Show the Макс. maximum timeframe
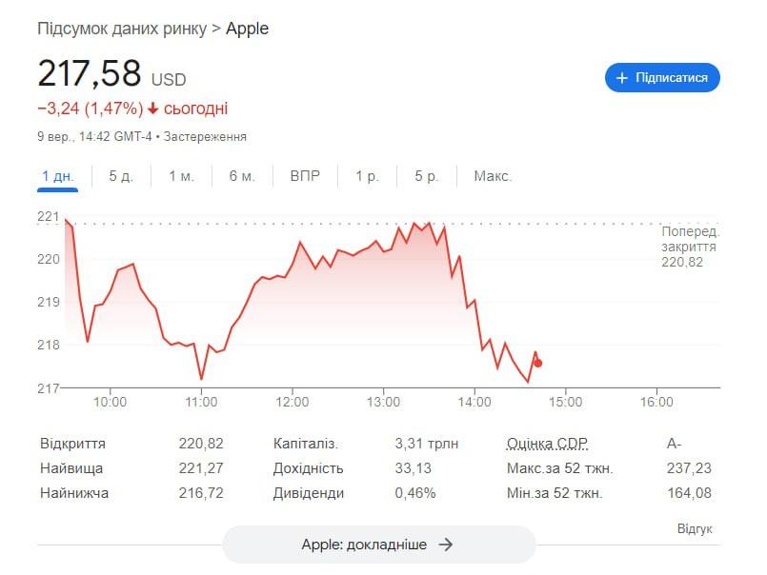 pos(493,176)
